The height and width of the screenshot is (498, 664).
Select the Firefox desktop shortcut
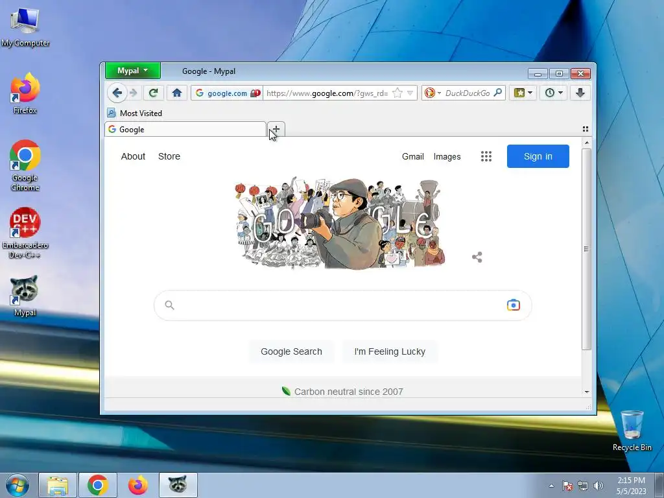(25, 93)
